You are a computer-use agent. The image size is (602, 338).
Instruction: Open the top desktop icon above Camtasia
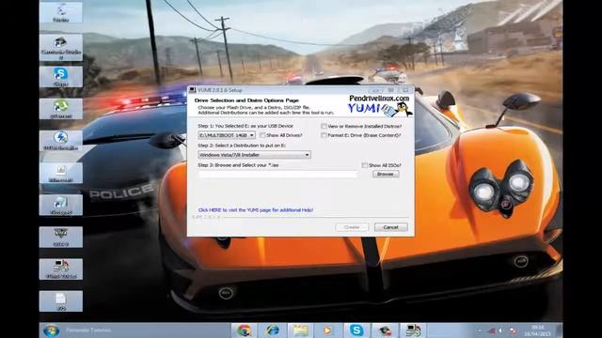tap(60, 12)
